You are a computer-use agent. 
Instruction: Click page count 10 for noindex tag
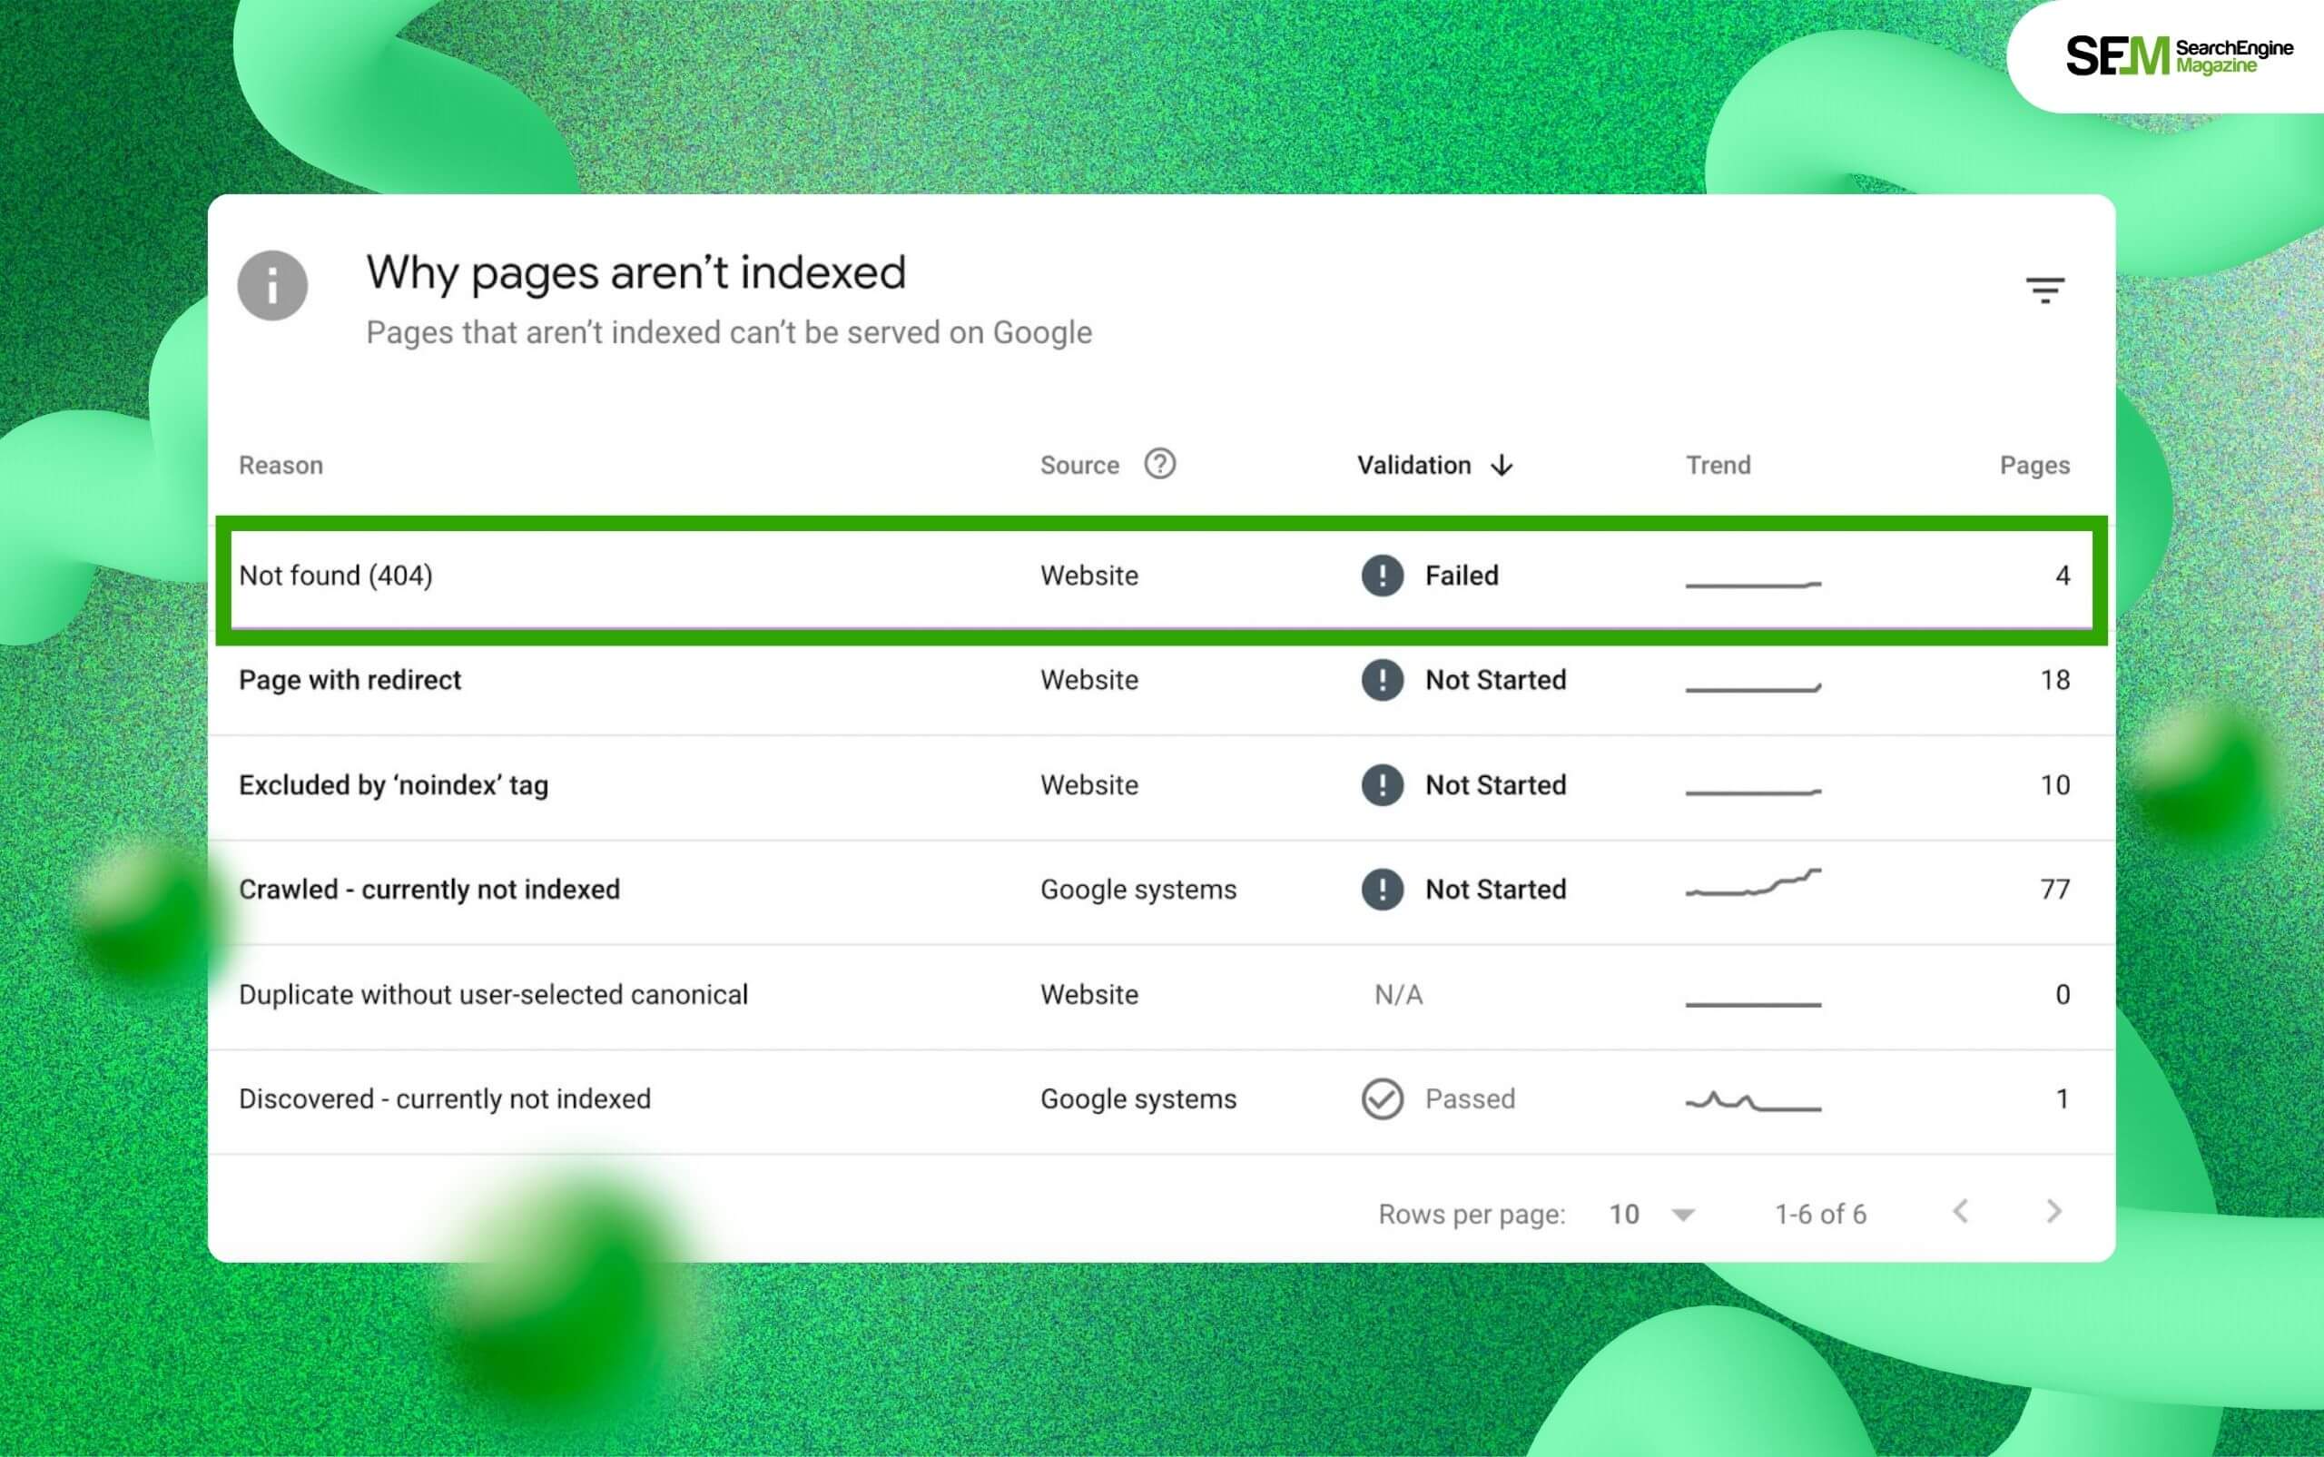tap(2054, 784)
